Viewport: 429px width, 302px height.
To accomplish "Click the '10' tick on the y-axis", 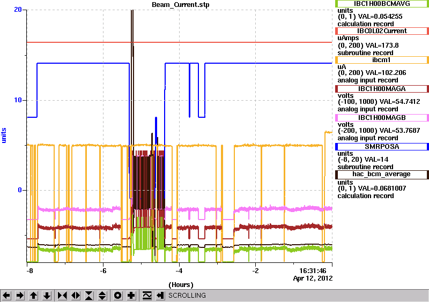I will tap(18, 100).
